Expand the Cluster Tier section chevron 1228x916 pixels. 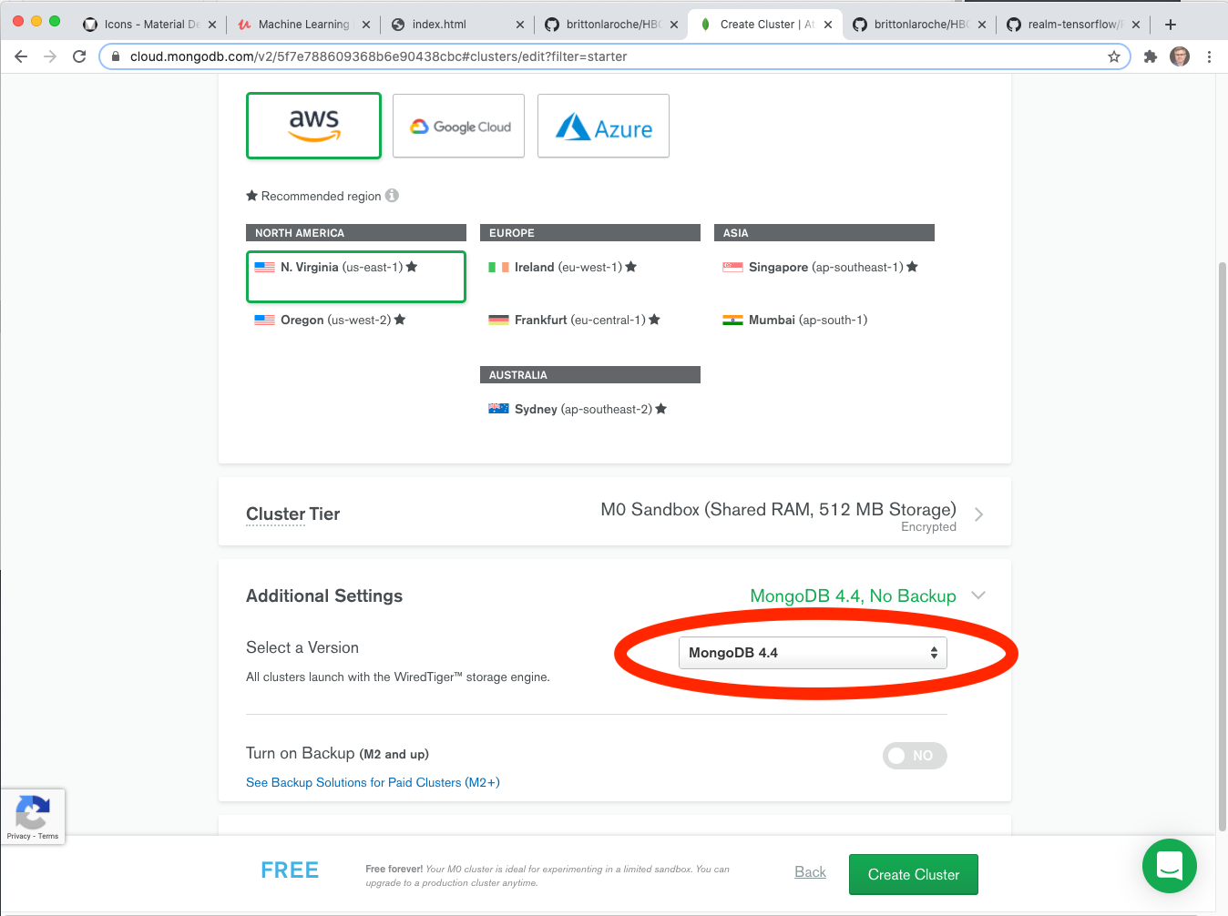click(978, 514)
